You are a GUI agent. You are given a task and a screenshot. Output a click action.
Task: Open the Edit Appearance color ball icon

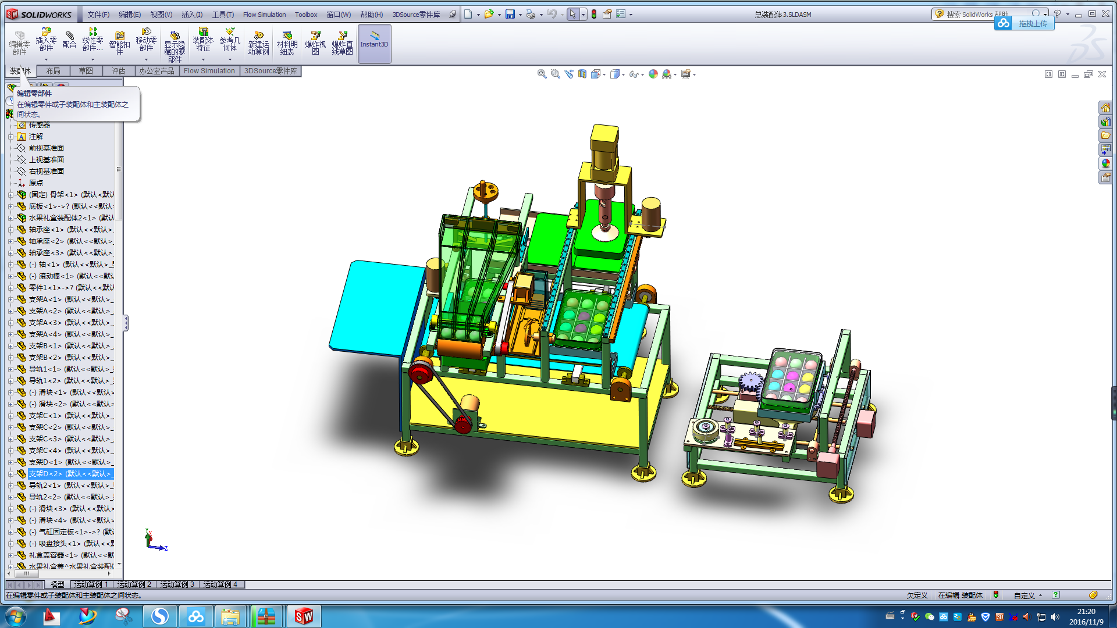[x=653, y=74]
